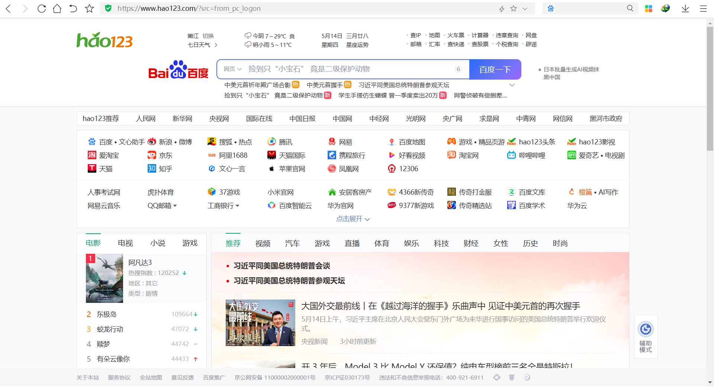Click the lightning speed-mode icon in address bar
This screenshot has width=714, height=387.
click(502, 9)
